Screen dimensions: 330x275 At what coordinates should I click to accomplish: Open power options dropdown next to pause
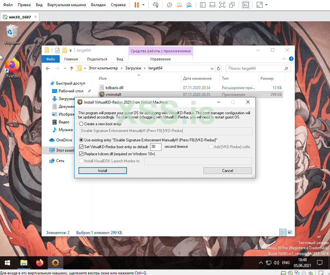point(143,5)
